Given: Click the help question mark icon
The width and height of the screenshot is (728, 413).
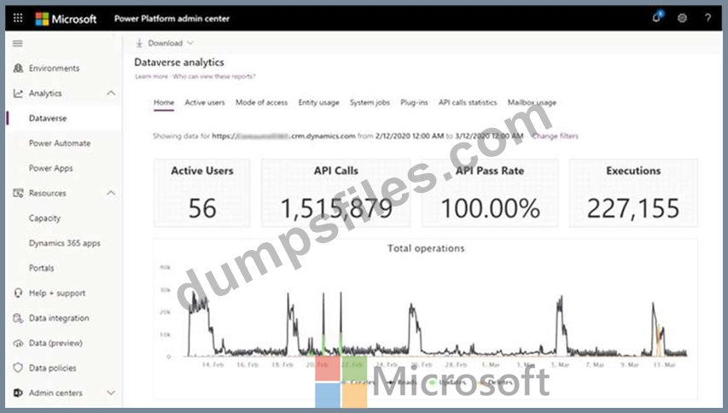Looking at the screenshot, I should click(708, 18).
